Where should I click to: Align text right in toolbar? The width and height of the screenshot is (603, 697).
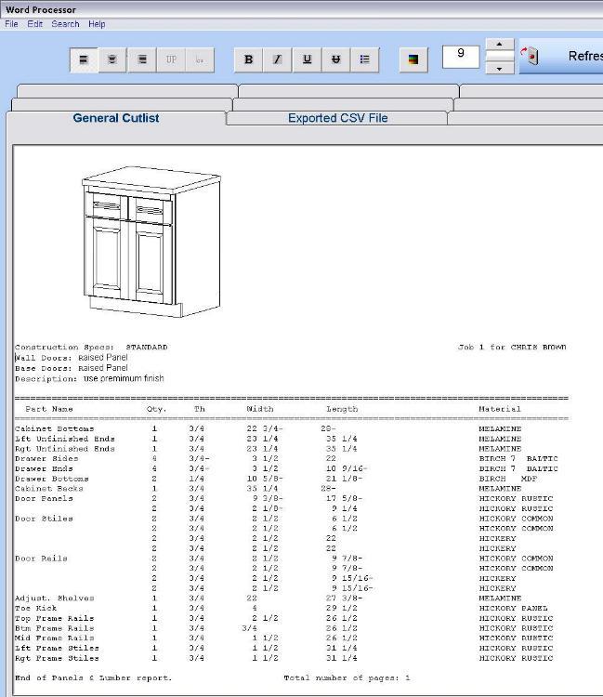tap(142, 59)
